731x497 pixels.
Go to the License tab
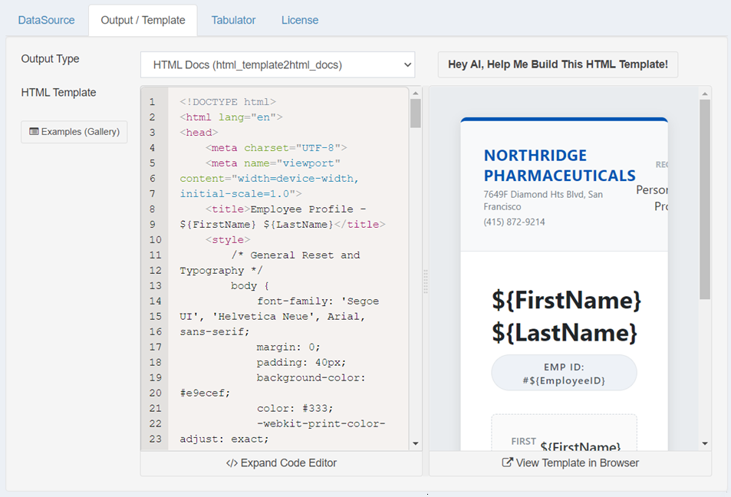(x=300, y=20)
